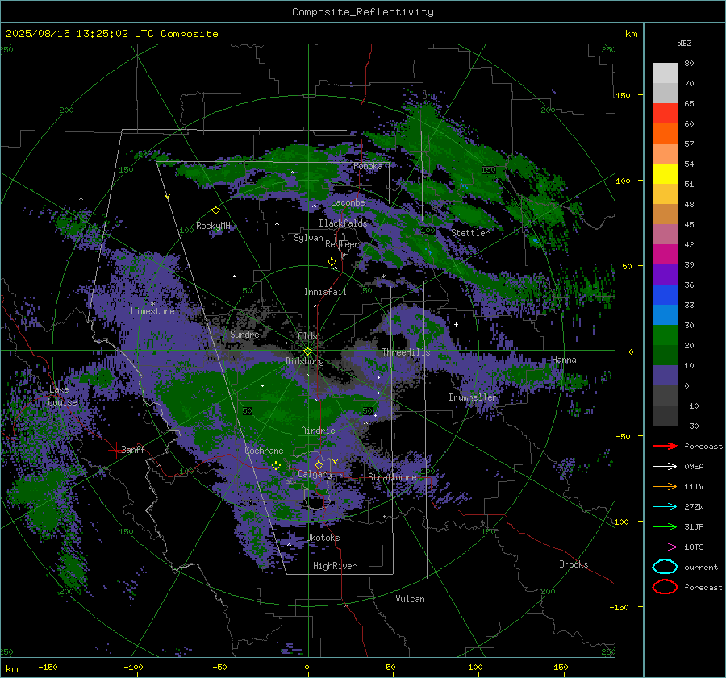Pick the light gray 80 dBZ swatch
Screen dimensions: 726x678
tap(665, 73)
